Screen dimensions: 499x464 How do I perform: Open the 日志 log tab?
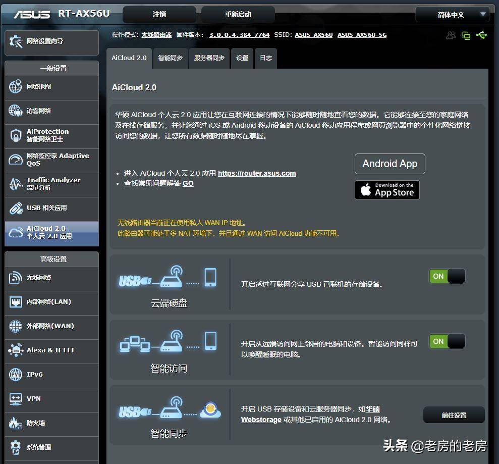click(x=265, y=58)
